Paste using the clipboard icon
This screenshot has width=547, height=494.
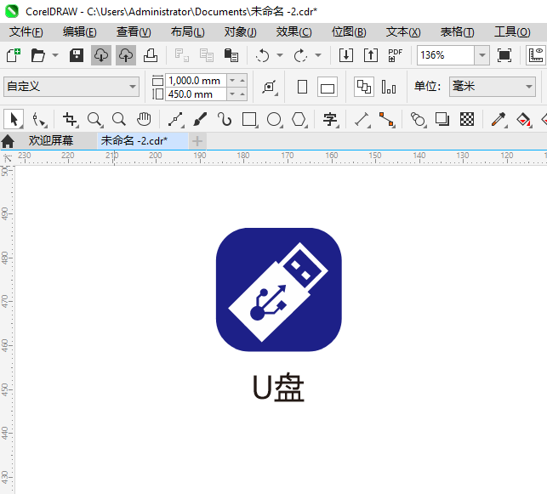pos(231,55)
